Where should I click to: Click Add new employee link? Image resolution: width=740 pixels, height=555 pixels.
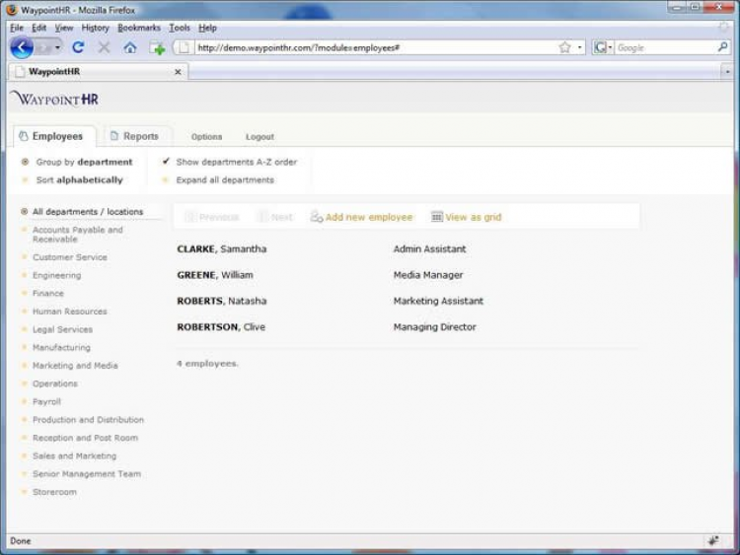(x=369, y=217)
